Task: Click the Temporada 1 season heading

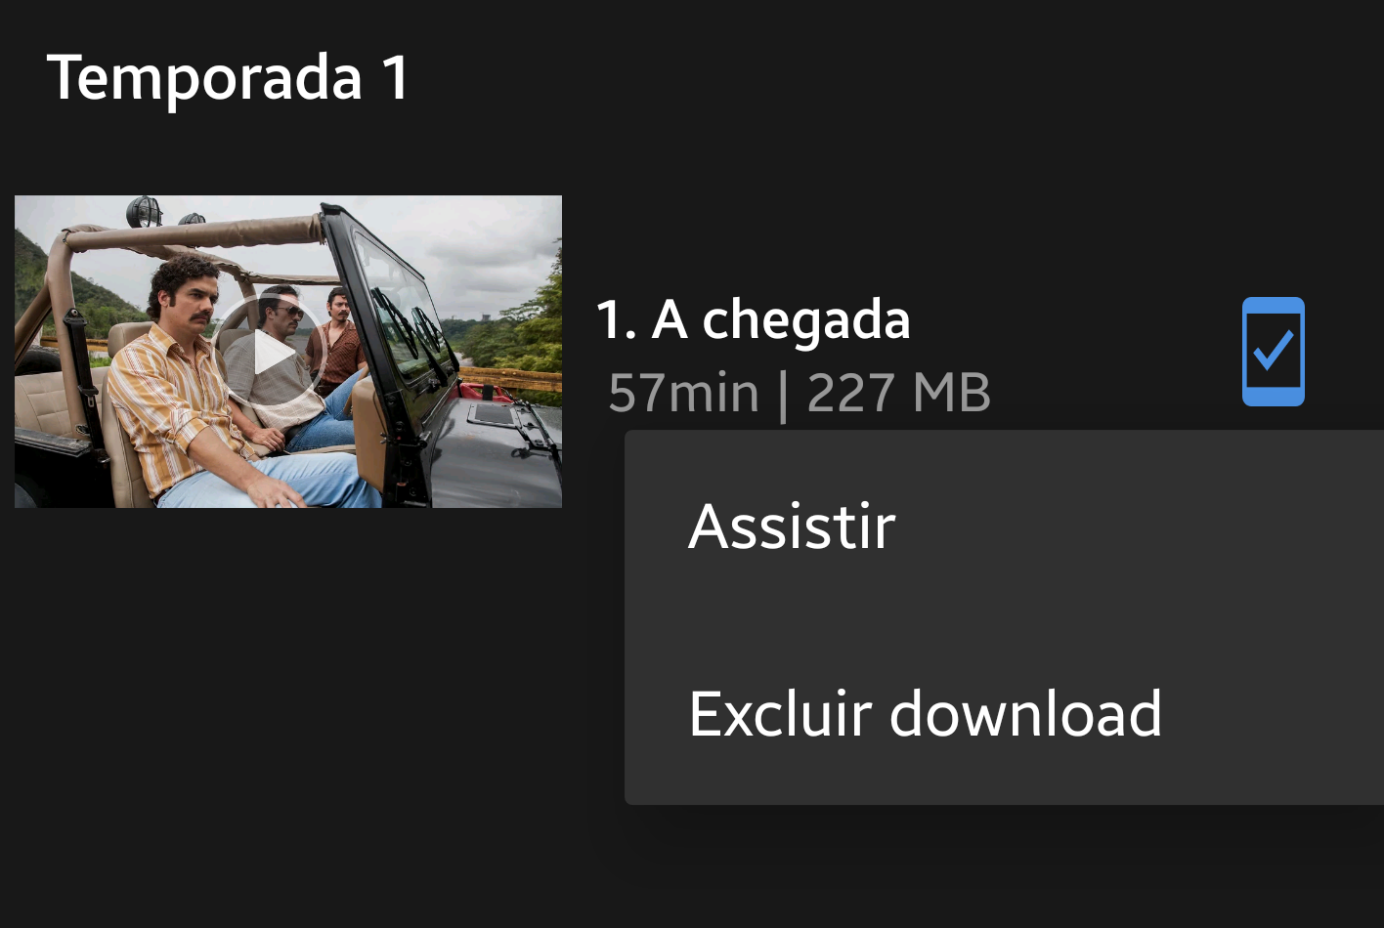Action: (x=228, y=77)
